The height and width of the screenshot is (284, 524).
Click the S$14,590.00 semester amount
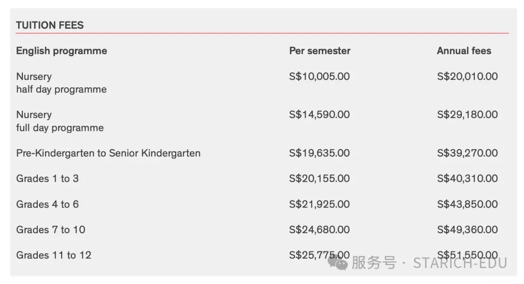[319, 114]
